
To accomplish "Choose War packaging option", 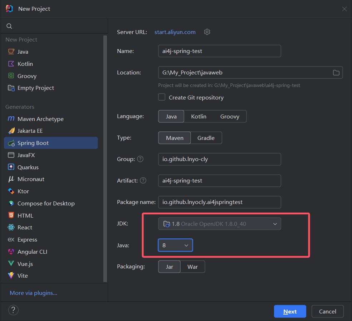I will point(192,267).
